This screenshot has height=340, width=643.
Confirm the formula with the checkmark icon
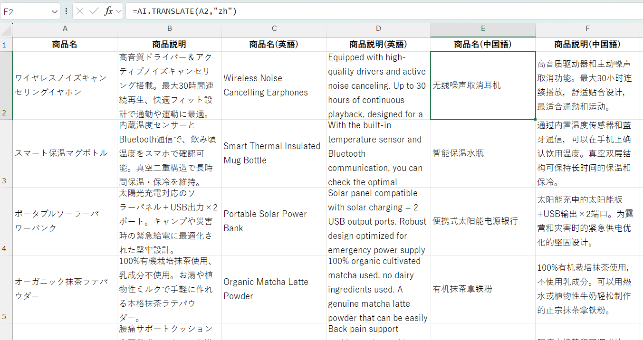click(x=94, y=10)
